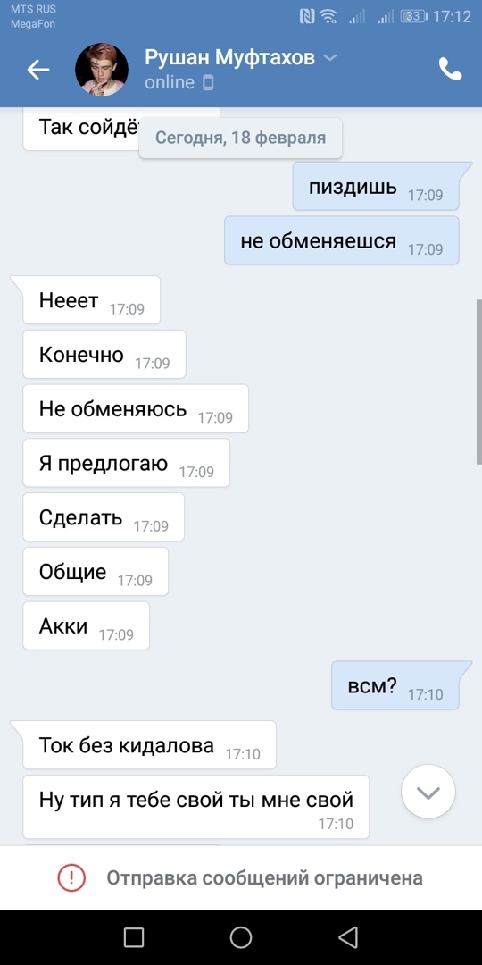Select the date label Сегодня, 18 февраля
Viewport: 482px width, 965px height.
pyautogui.click(x=240, y=138)
